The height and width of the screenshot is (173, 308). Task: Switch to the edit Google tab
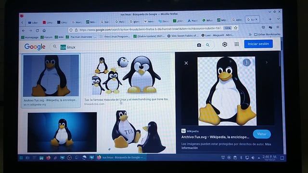(x=237, y=20)
